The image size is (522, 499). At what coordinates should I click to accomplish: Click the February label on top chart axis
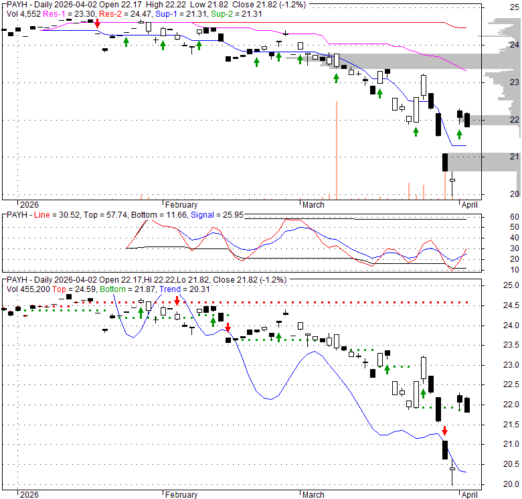click(181, 205)
